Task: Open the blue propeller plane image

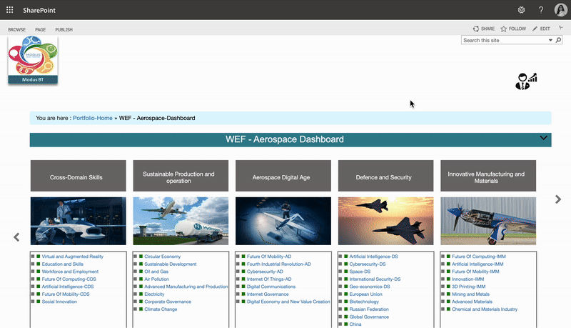Action: [x=488, y=221]
